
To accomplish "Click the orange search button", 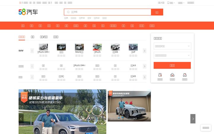I will click(157, 12).
